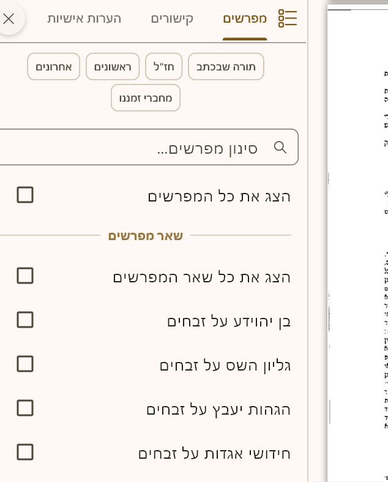Screen dimensions: 388x482
Task: Click the document page preview
Action: [357, 245]
